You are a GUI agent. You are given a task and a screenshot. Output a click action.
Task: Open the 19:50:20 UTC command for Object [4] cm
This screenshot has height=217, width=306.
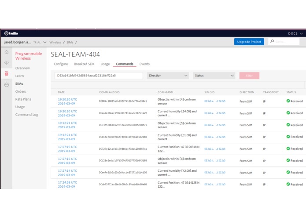[x=67, y=101]
